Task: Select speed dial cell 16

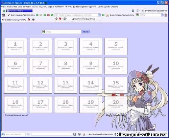Action: [16, 105]
